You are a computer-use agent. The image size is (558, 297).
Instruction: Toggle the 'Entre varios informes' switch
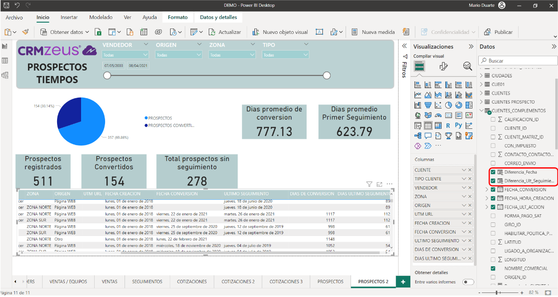(x=468, y=282)
